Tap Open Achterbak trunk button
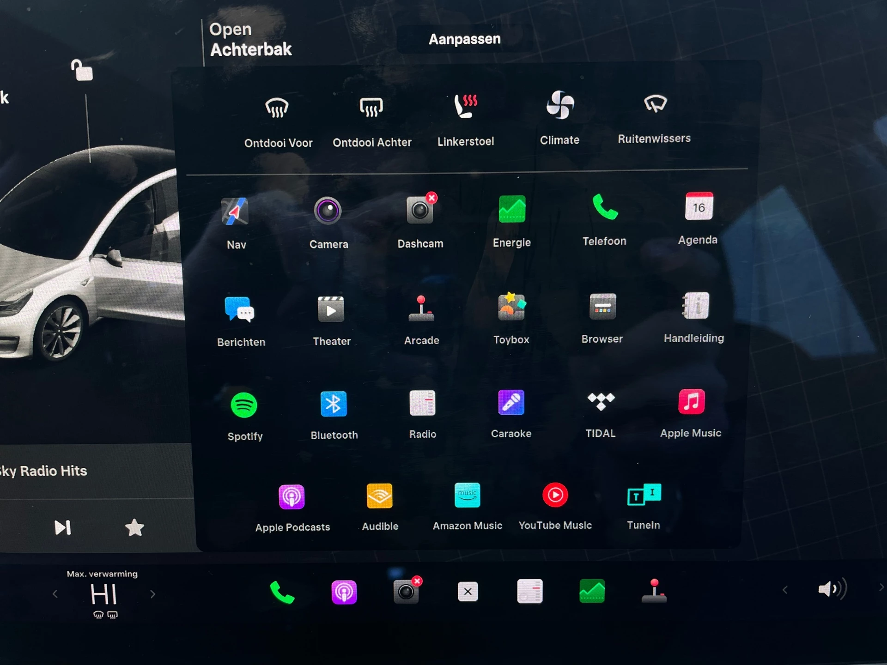This screenshot has width=887, height=665. click(x=250, y=40)
